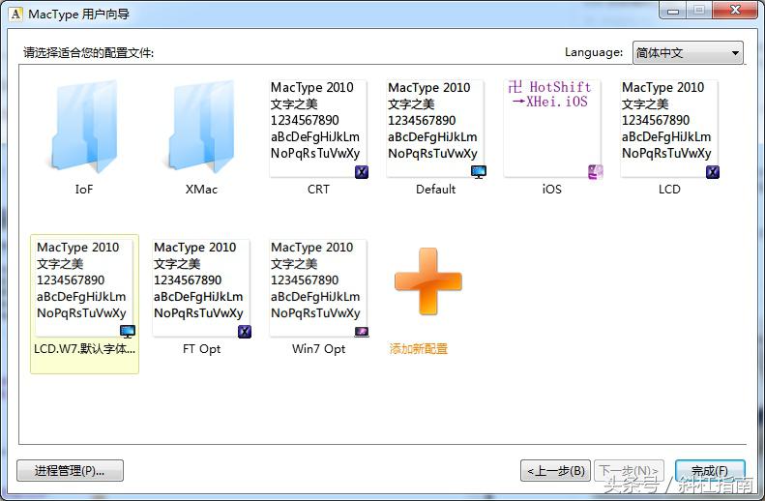The width and height of the screenshot is (765, 501).
Task: Click the purple badge on iOS profile
Action: 596,172
